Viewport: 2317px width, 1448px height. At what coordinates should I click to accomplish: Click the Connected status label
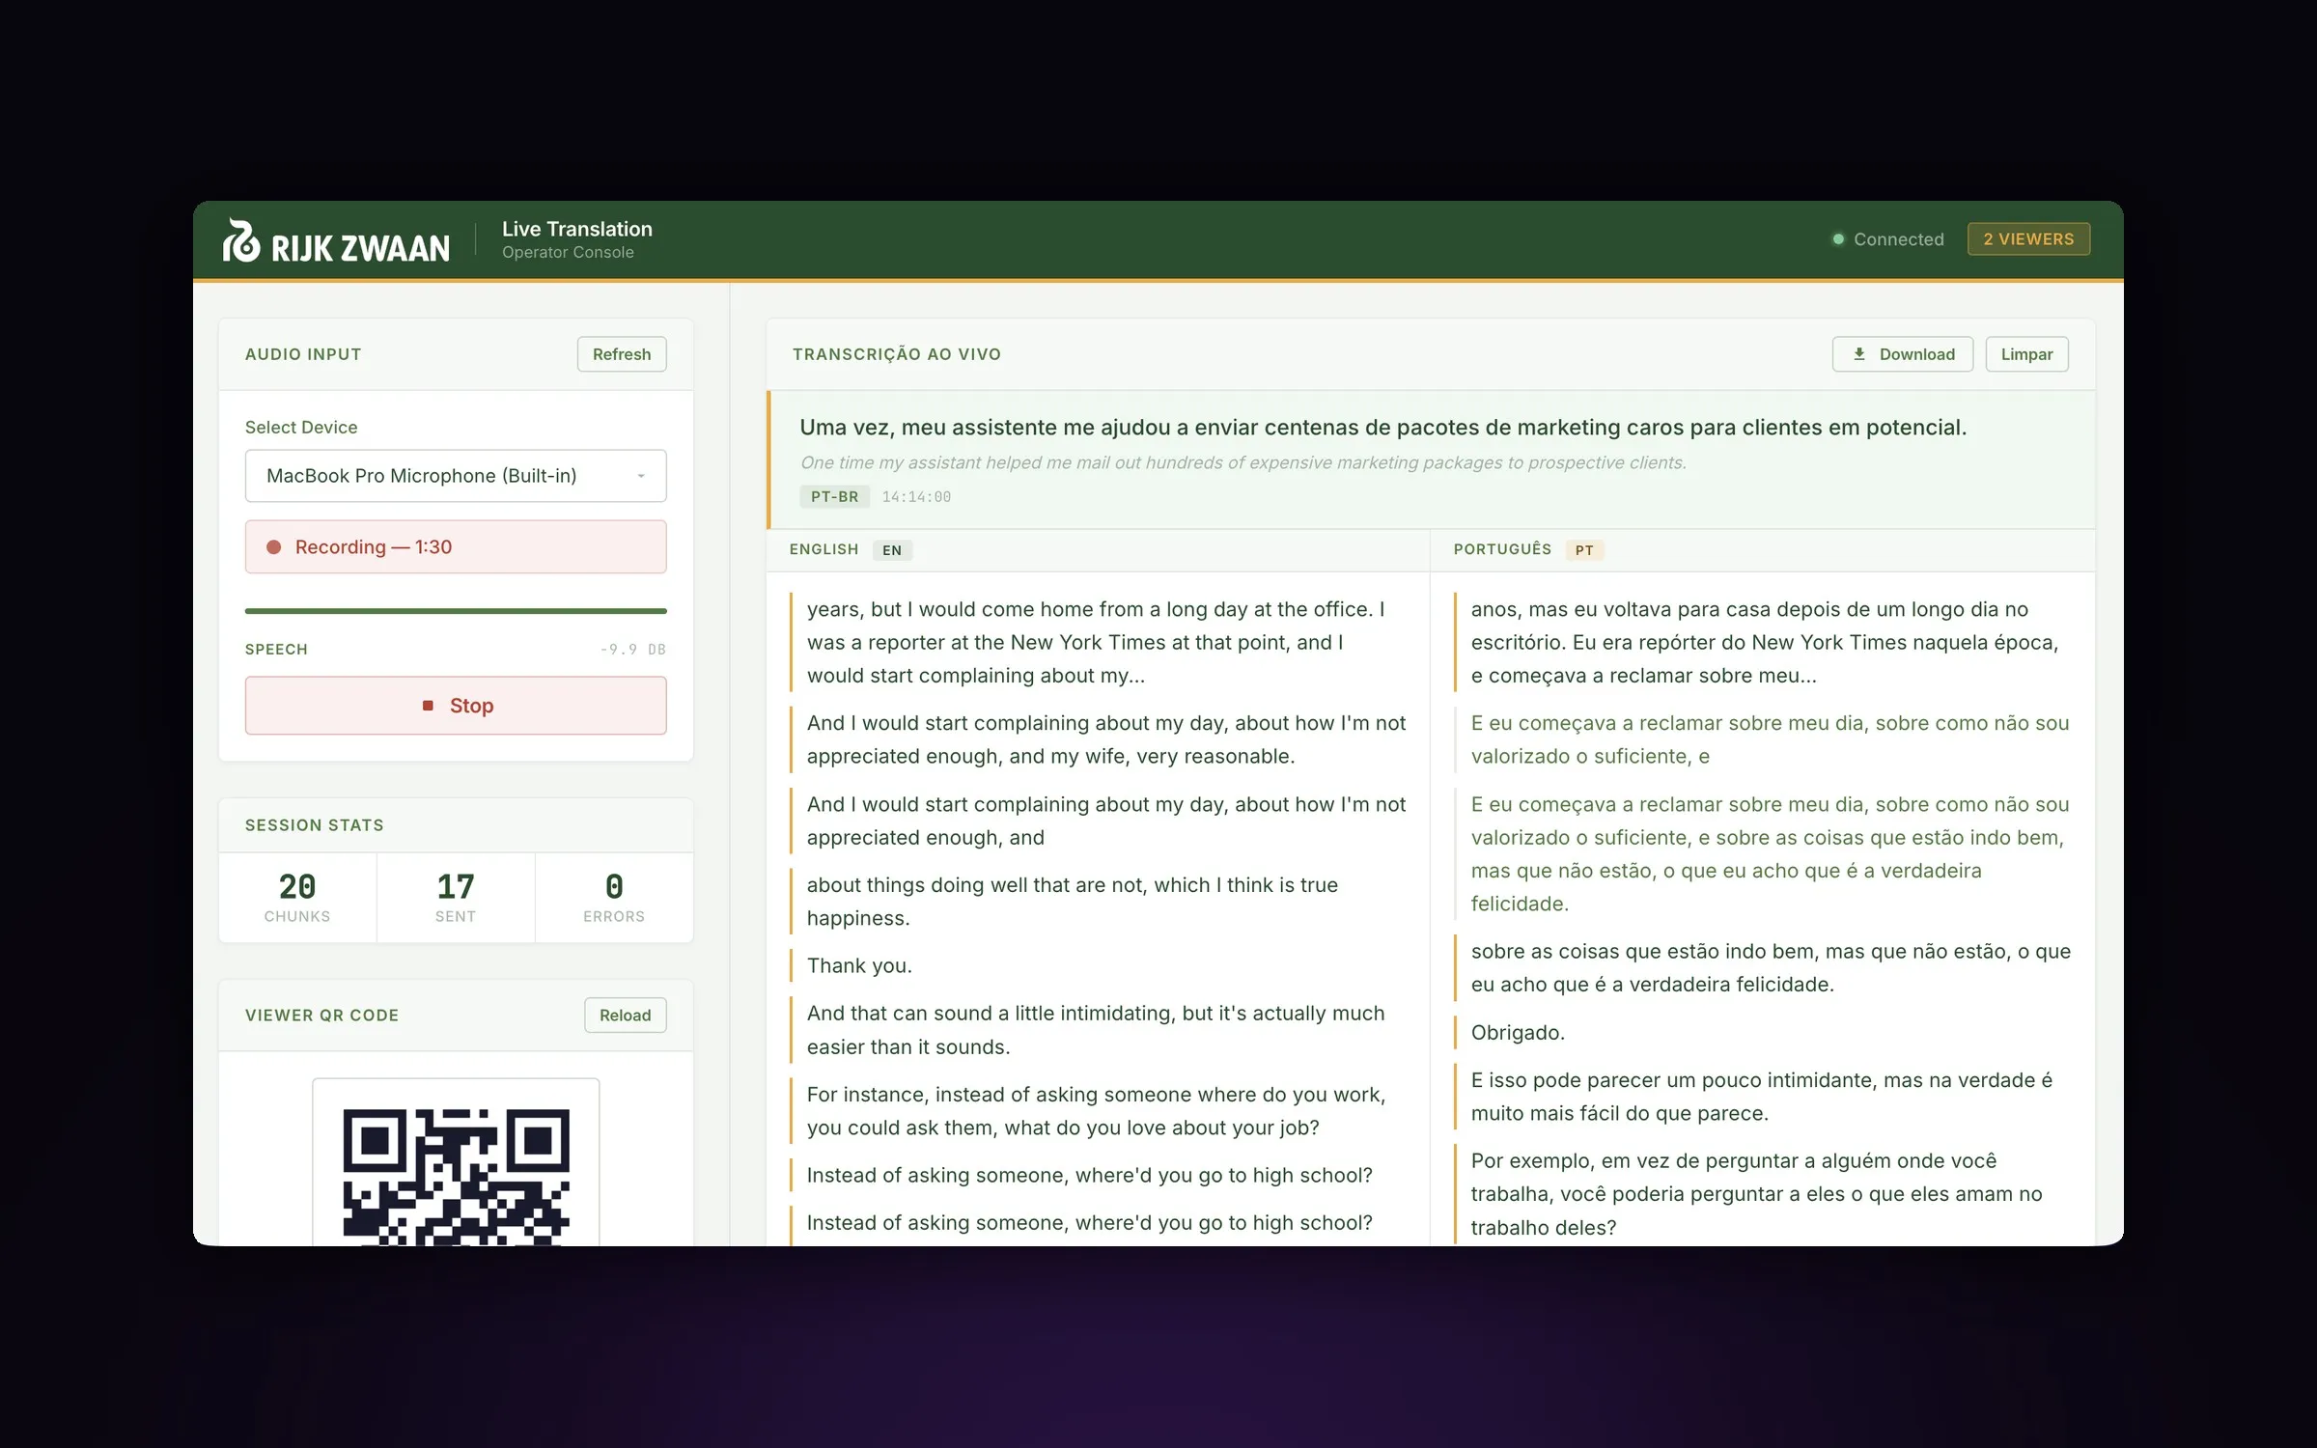tap(1898, 239)
